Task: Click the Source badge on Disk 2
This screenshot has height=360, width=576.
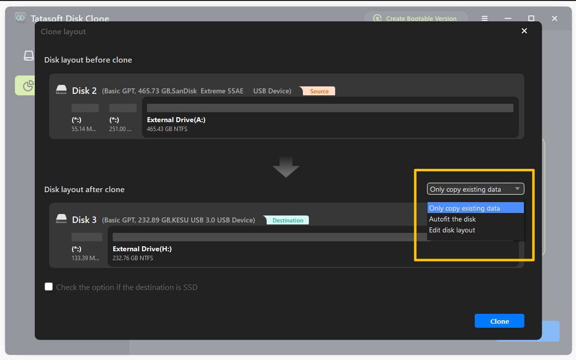Action: 318,91
